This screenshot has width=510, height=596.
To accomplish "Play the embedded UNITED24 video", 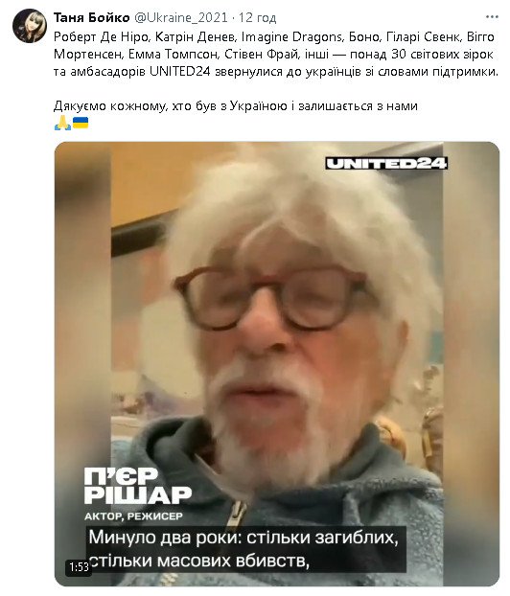I will coord(277,364).
